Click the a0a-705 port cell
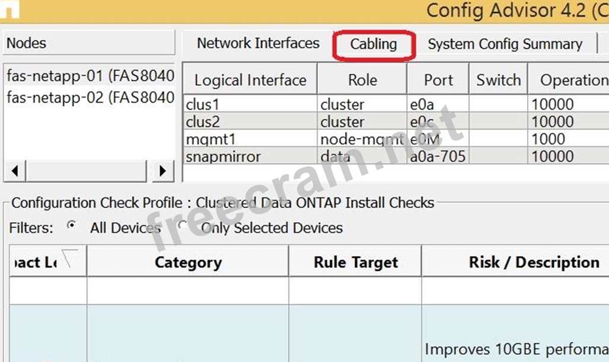The width and height of the screenshot is (609, 362). click(438, 156)
